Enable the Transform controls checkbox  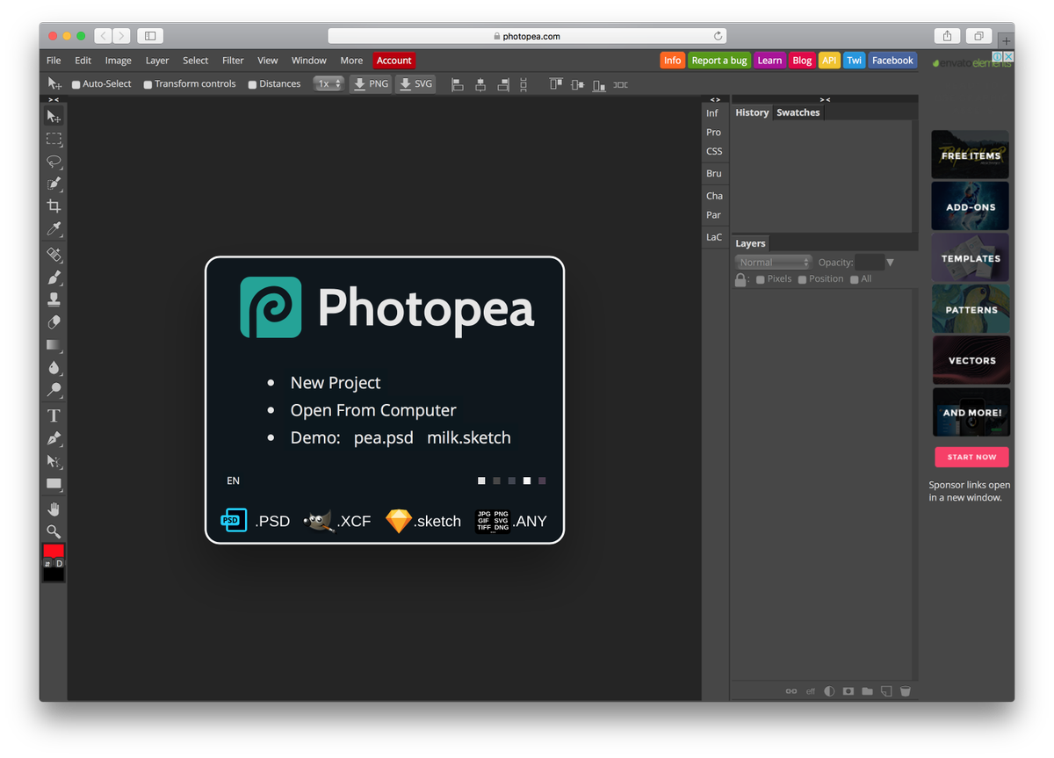[x=148, y=85]
